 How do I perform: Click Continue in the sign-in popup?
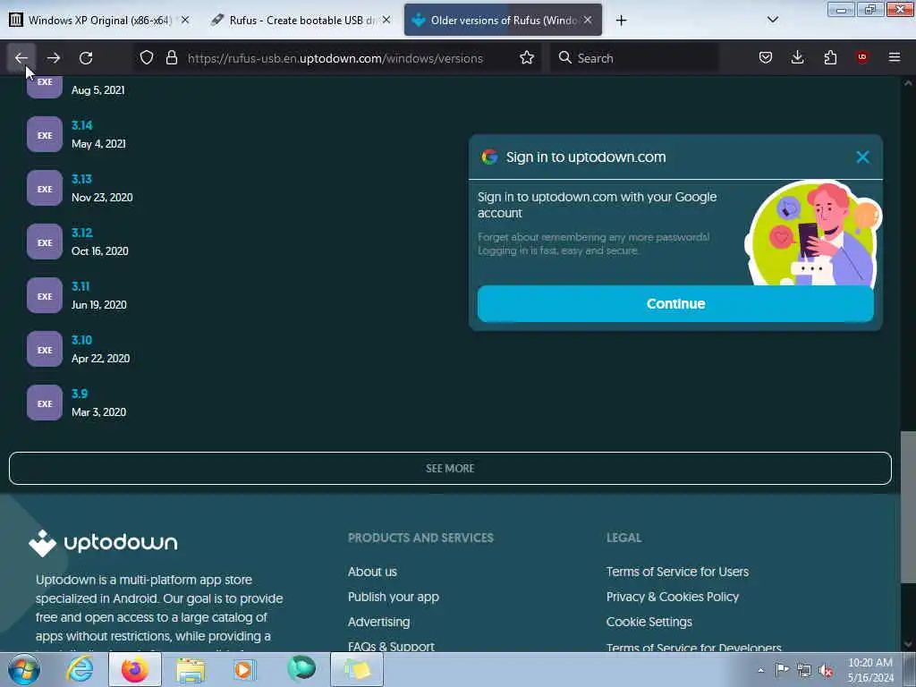point(675,304)
